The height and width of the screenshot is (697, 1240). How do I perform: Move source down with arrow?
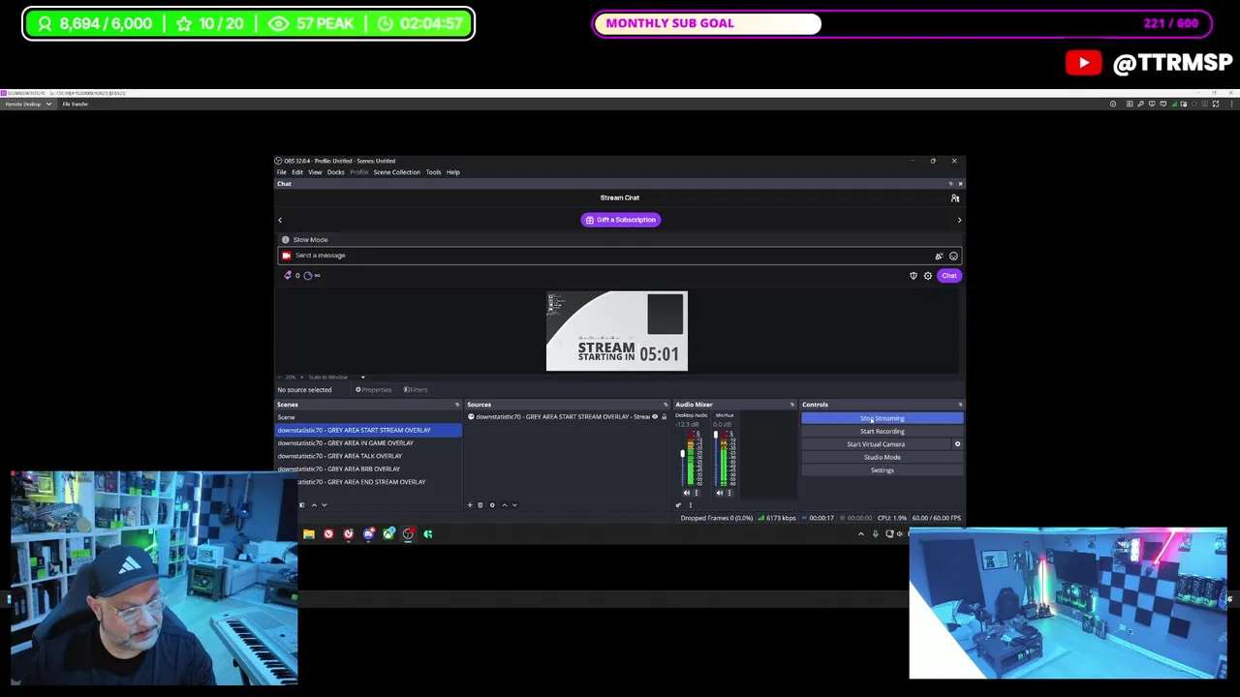click(x=514, y=505)
